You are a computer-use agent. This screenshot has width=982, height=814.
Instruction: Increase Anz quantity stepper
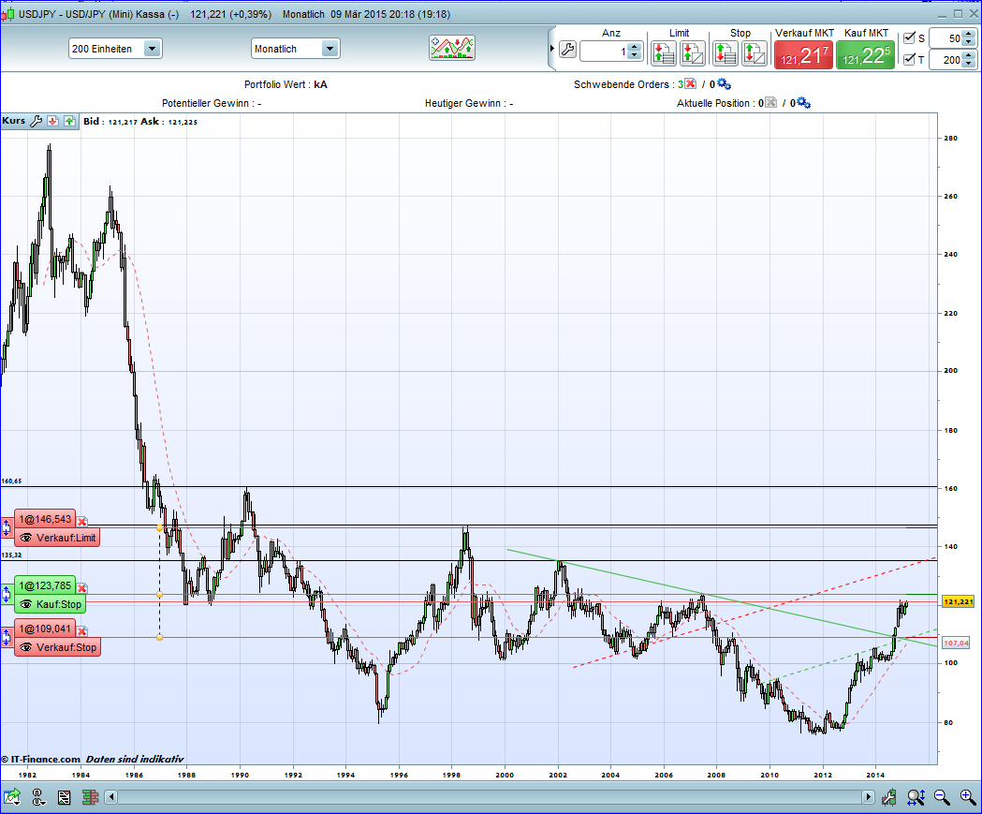pyautogui.click(x=635, y=47)
